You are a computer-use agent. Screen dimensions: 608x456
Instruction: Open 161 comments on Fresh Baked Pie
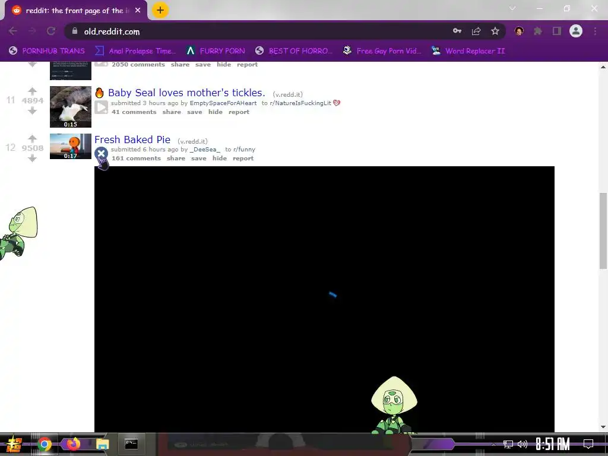click(136, 158)
